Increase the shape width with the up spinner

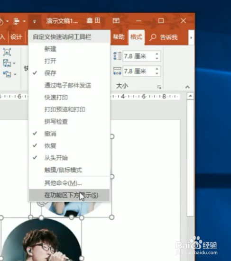tap(157, 69)
